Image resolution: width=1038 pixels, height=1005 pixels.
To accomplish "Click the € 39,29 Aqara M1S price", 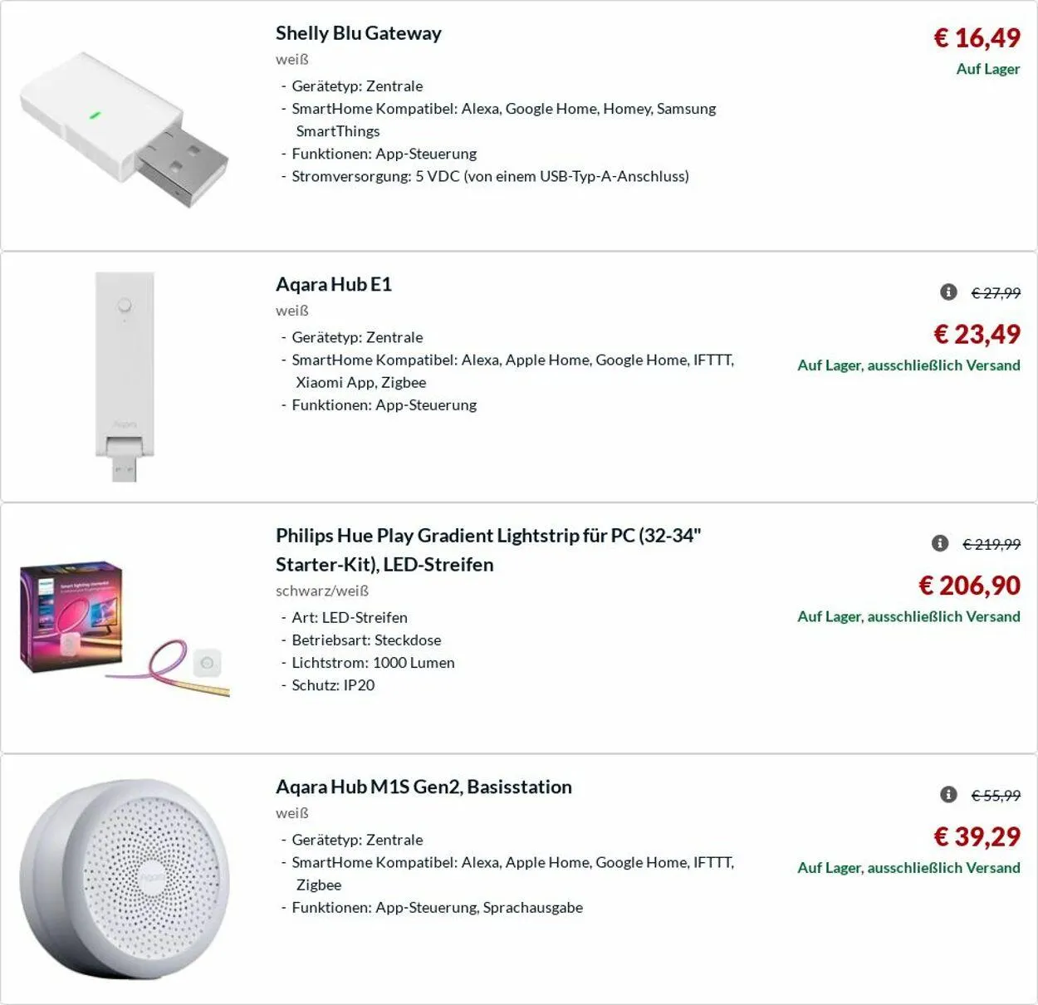I will click(x=977, y=836).
